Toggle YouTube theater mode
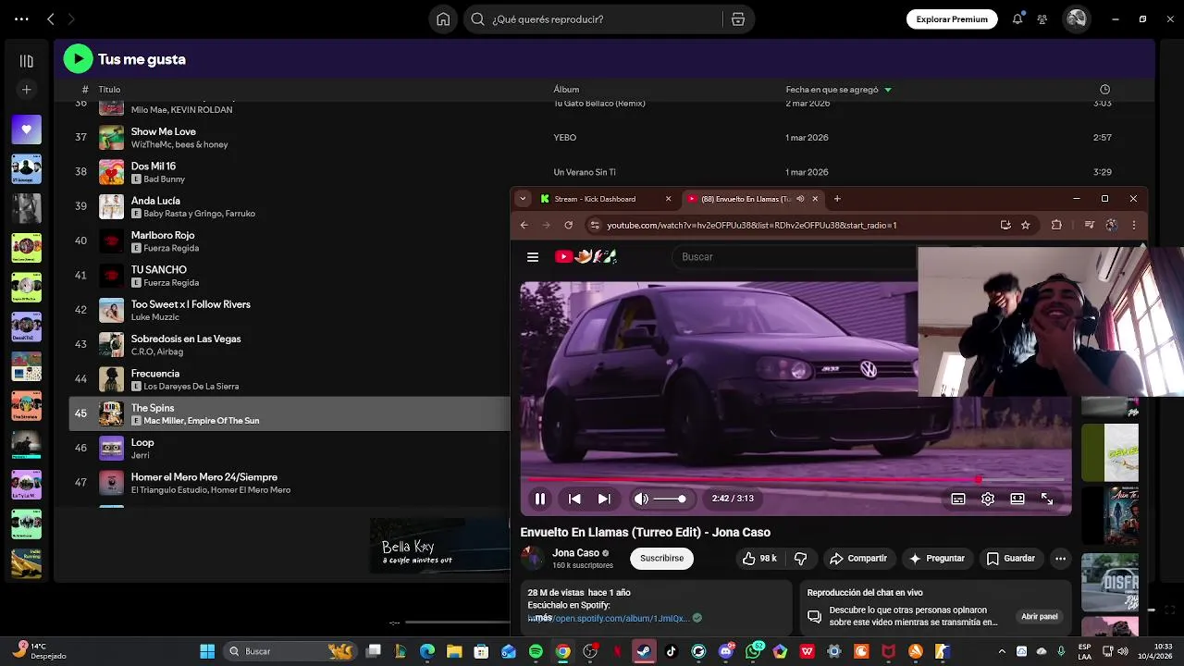The image size is (1184, 666). [1017, 499]
